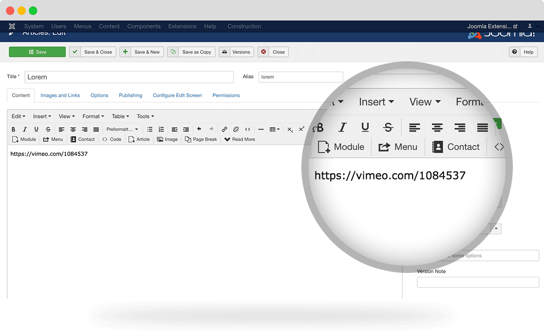Viewport: 544px width, 333px height.
Task: Open the source code view icon
Action: (248, 130)
